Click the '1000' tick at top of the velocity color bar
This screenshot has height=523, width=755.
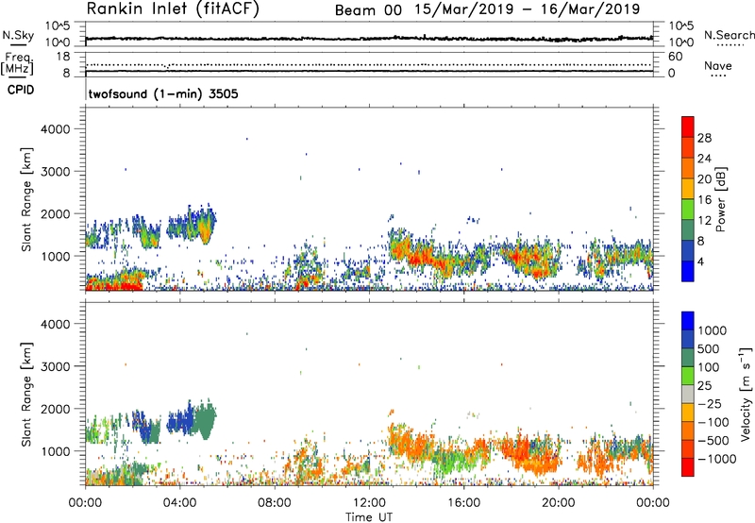[713, 330]
